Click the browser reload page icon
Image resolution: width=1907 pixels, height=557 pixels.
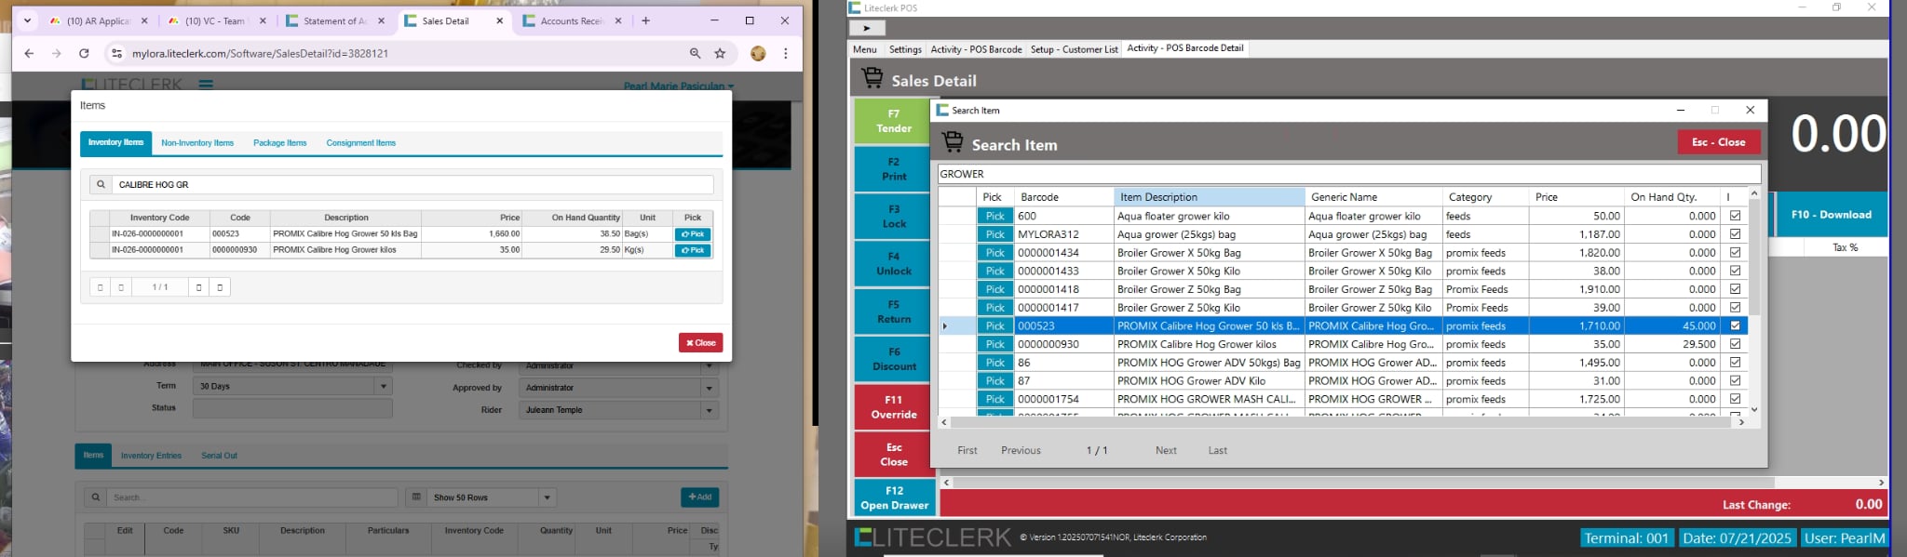point(84,54)
